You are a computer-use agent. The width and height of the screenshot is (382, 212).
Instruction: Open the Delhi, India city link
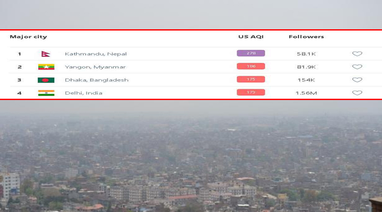coord(84,93)
